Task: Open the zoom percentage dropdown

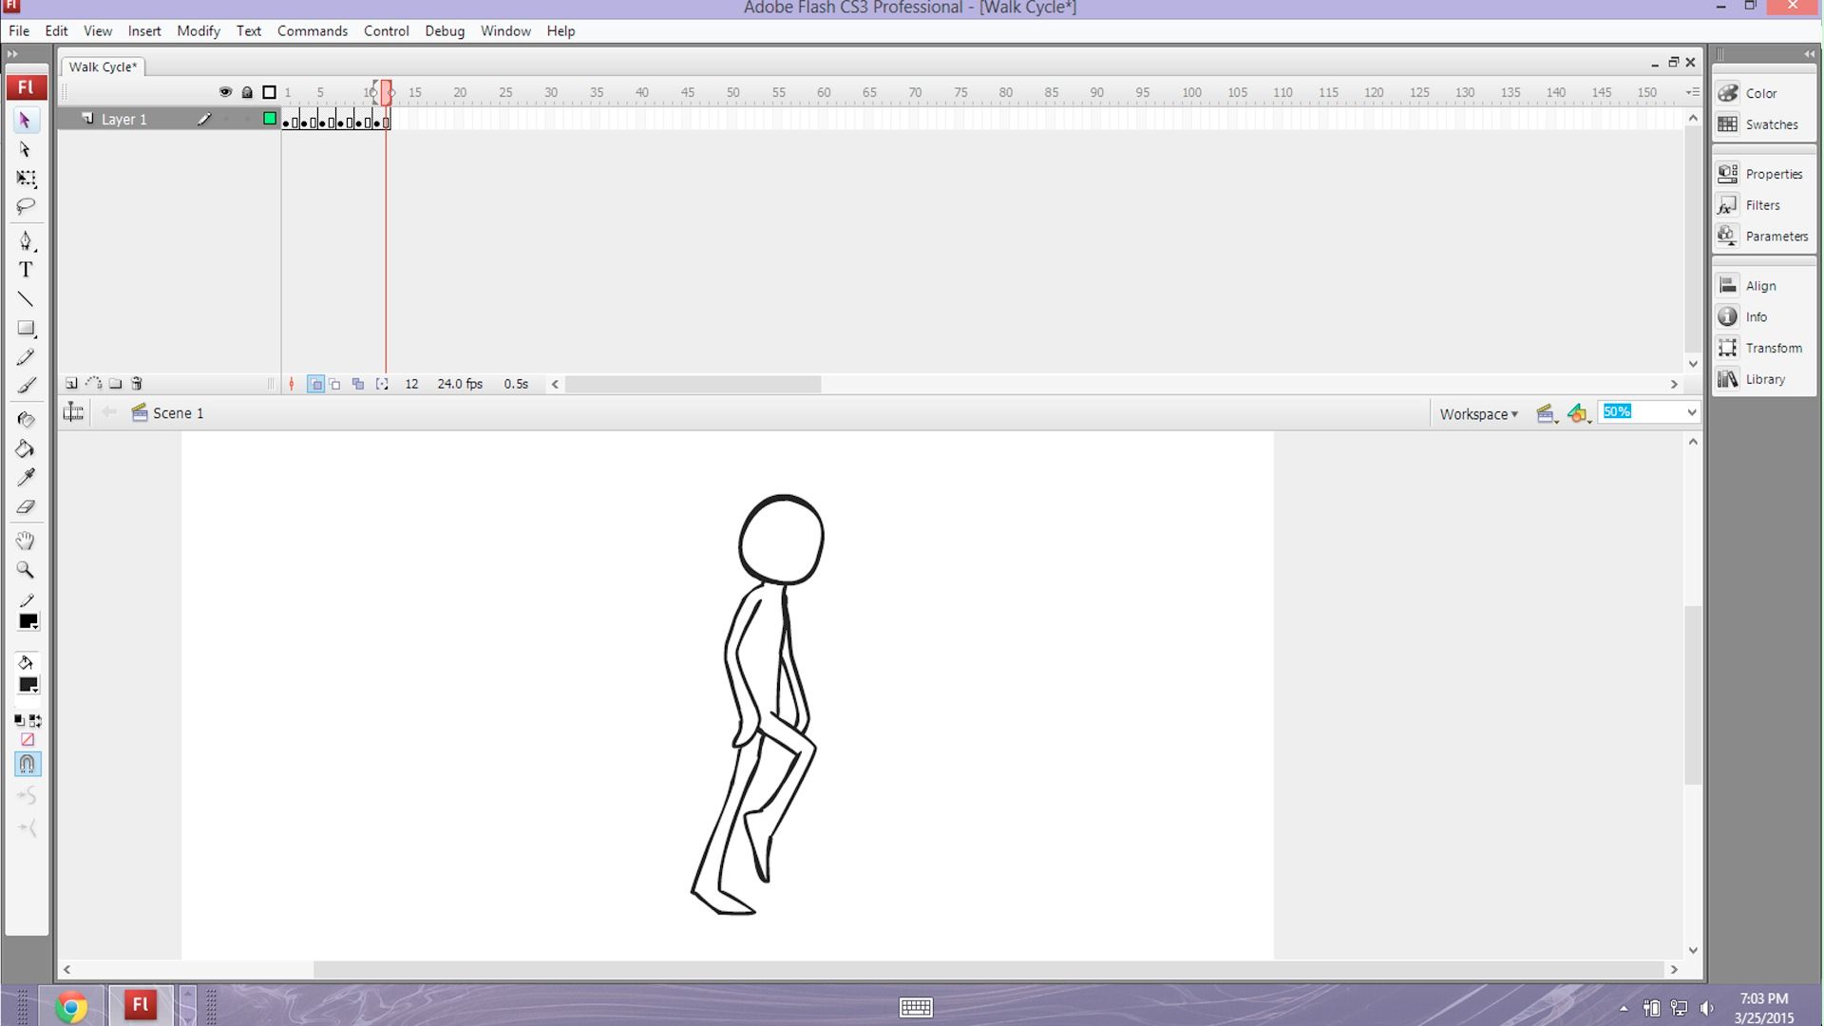Action: 1690,411
